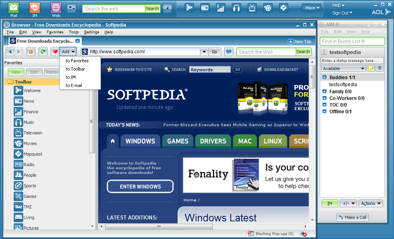Screen dimensions: 394x239
Task: Expand the Family 0/0 group
Action: coord(324,91)
